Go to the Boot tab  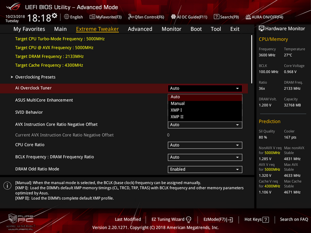(196, 29)
